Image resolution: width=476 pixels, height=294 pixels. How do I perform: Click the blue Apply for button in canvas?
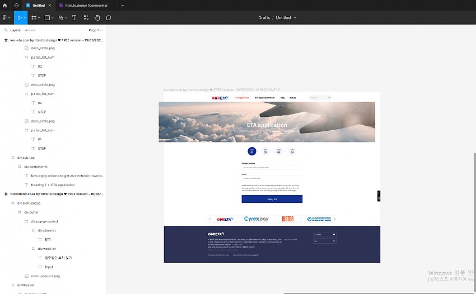pyautogui.click(x=272, y=199)
